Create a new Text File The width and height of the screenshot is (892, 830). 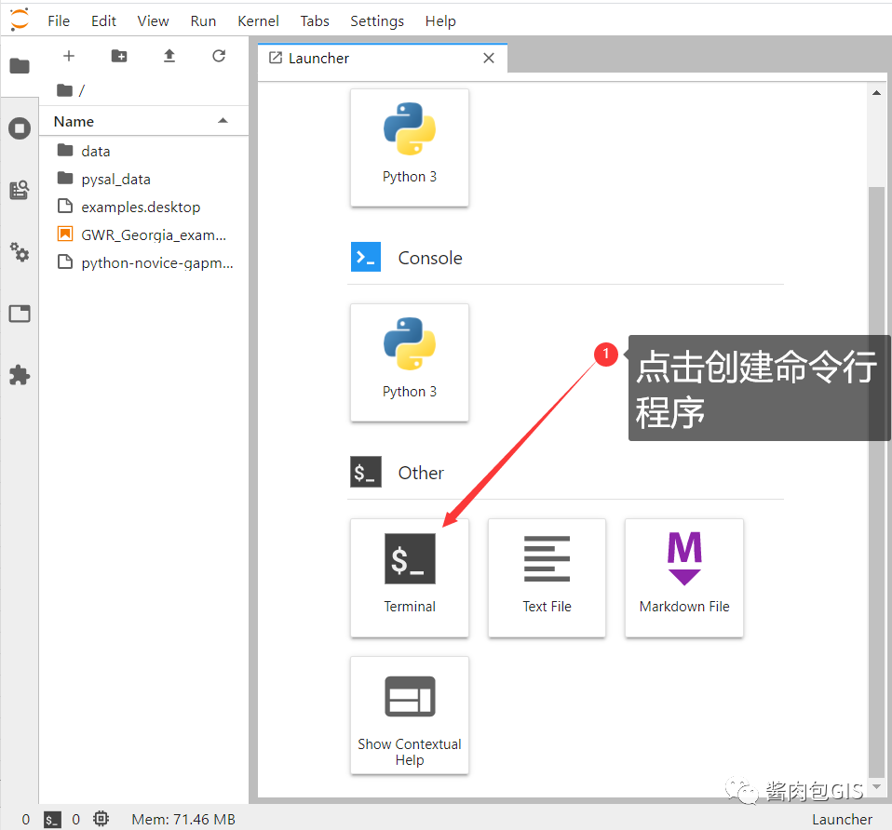coord(547,578)
